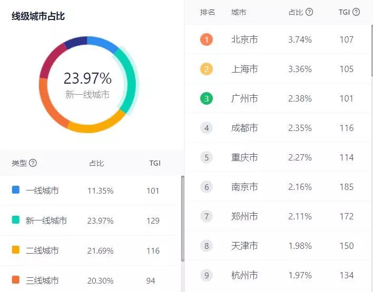Select the 郑州市 row
Viewport: 373px width, 292px height.
(x=279, y=216)
